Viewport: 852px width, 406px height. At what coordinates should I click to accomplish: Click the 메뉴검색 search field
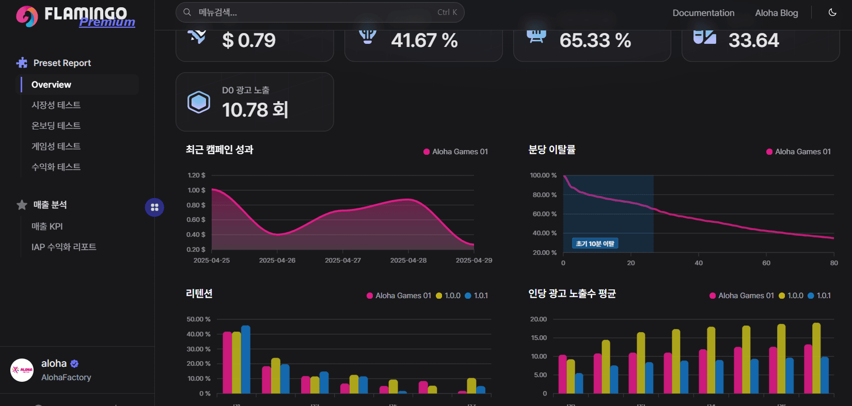320,12
